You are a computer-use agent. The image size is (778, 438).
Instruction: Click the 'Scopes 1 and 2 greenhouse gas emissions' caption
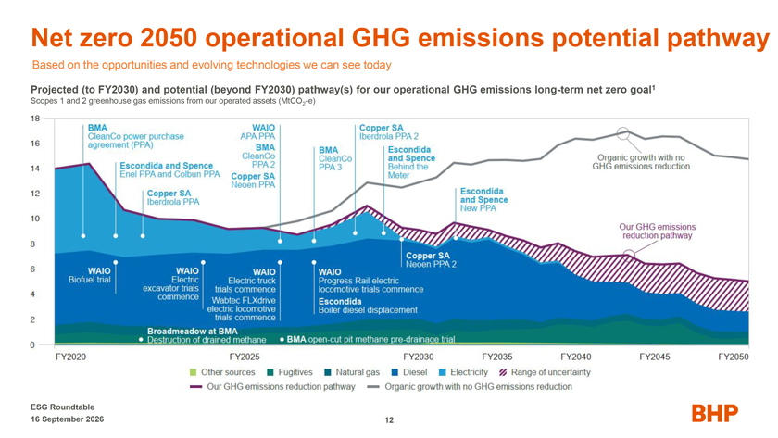pyautogui.click(x=172, y=101)
